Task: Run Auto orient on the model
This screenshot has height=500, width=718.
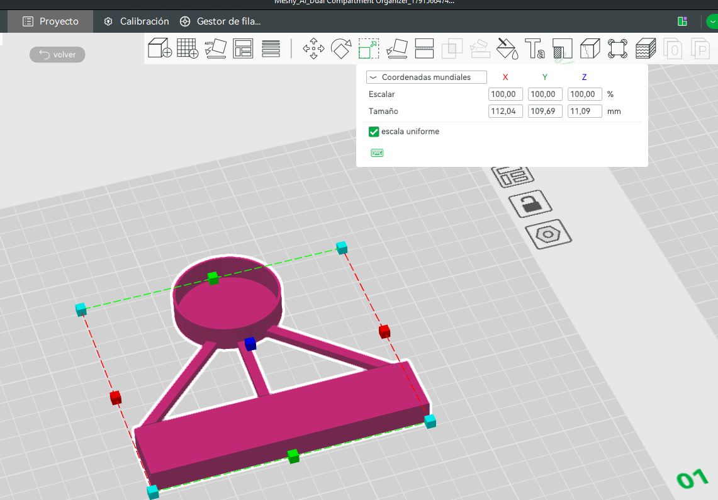Action: [x=215, y=48]
